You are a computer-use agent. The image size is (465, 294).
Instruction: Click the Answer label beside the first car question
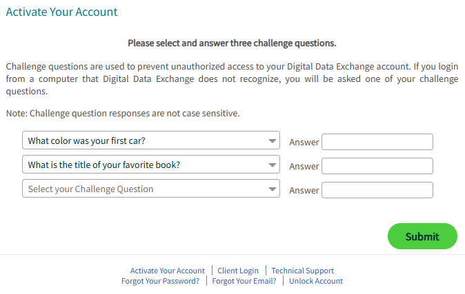pos(304,143)
